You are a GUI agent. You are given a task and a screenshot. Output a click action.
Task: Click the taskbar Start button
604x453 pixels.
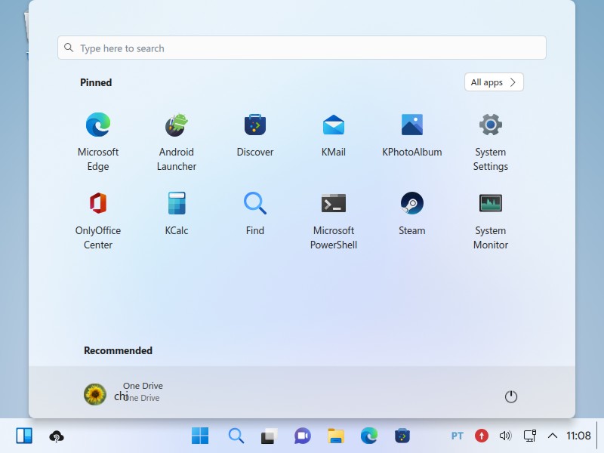[x=200, y=436]
